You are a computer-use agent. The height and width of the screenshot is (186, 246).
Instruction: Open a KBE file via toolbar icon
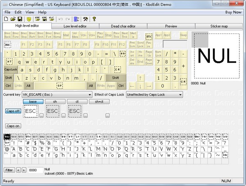(37, 19)
